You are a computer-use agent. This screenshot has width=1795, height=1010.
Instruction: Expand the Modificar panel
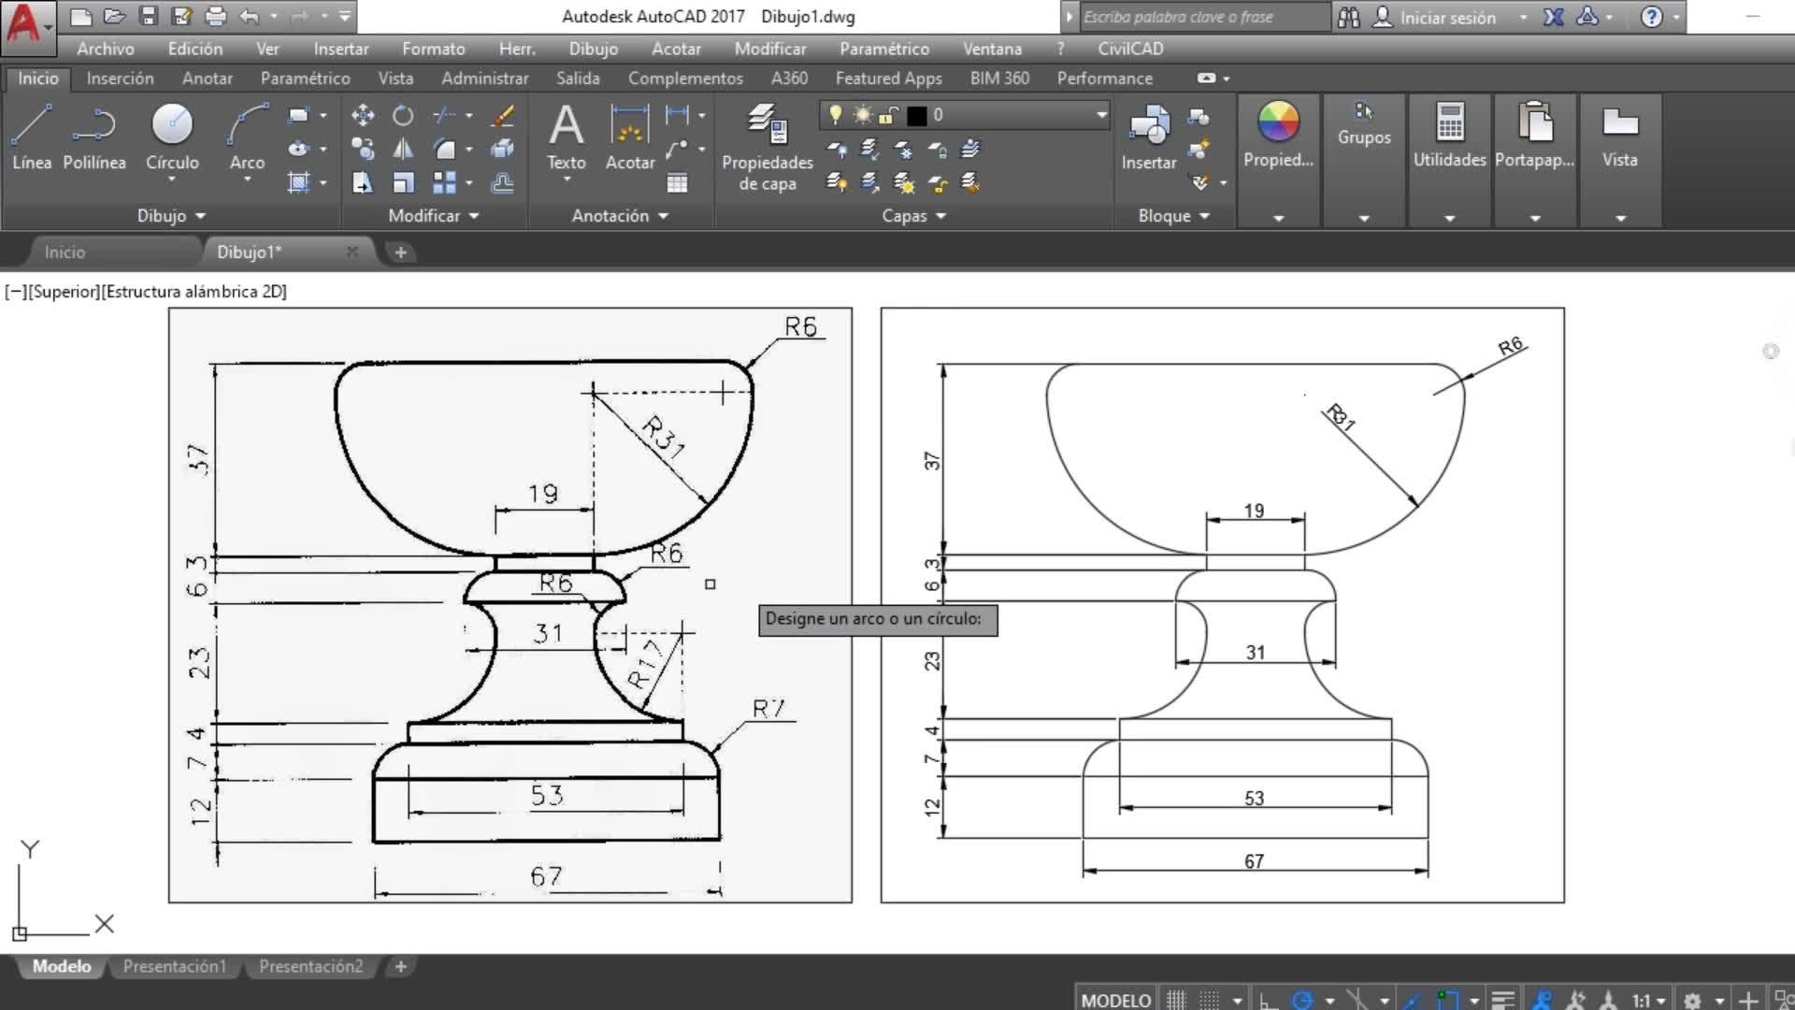[434, 215]
